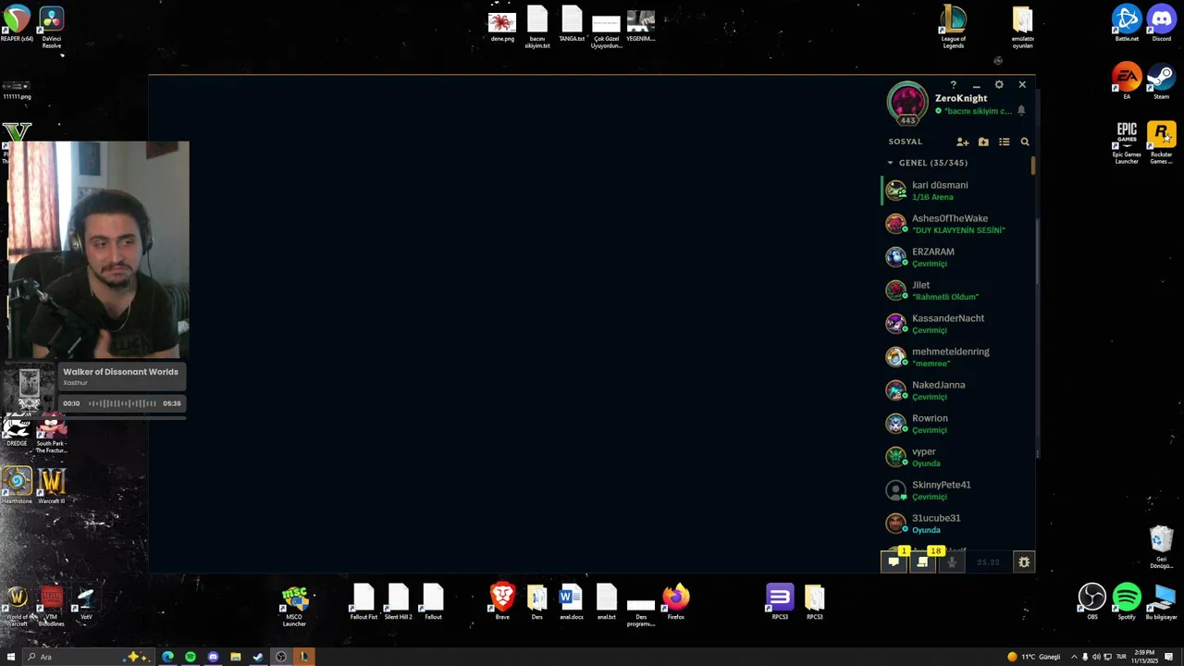The height and width of the screenshot is (666, 1184).
Task: Open Edge from the taskbar
Action: coord(167,657)
